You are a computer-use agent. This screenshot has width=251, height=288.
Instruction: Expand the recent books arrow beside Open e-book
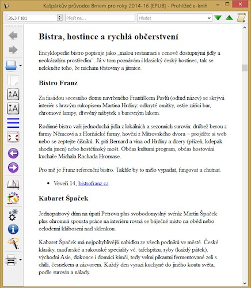tap(20, 66)
